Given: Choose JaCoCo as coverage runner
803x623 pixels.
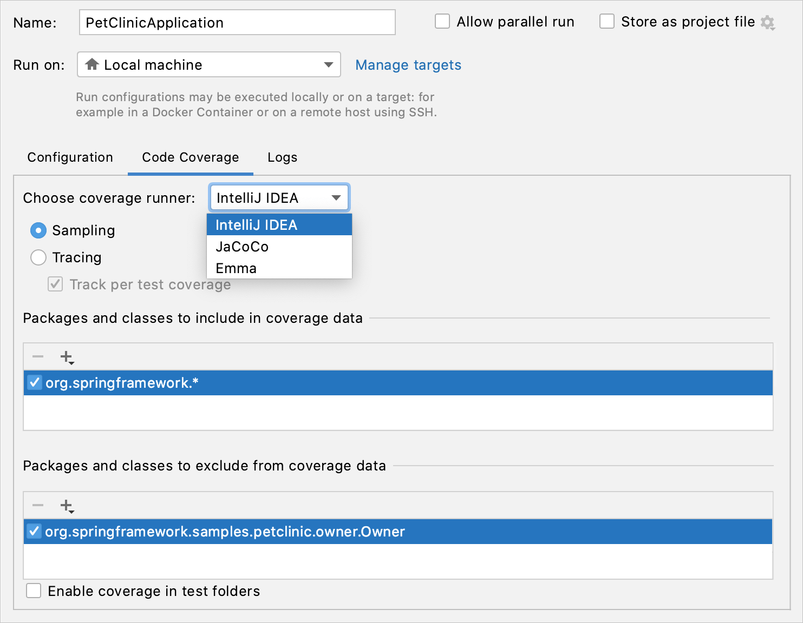Looking at the screenshot, I should pyautogui.click(x=242, y=247).
